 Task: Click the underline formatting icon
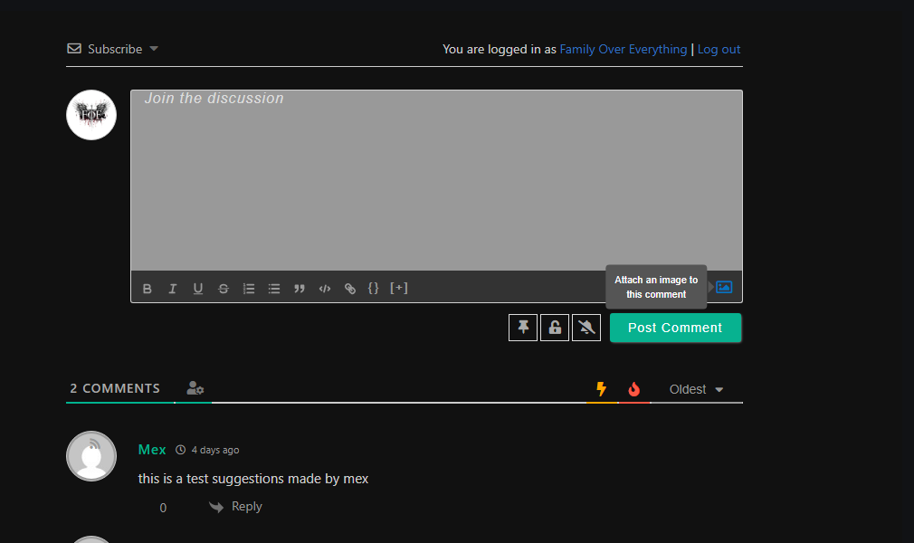click(x=198, y=289)
